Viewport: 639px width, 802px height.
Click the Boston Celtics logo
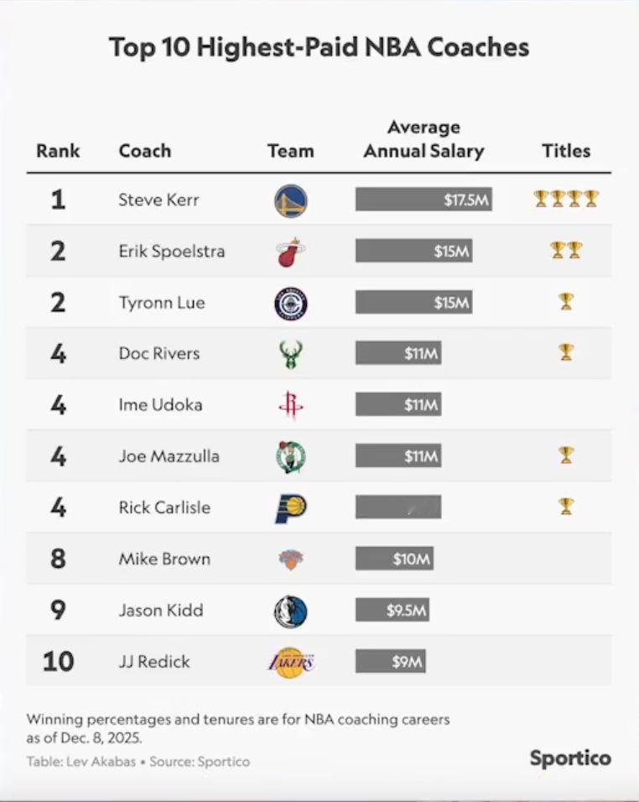click(290, 456)
